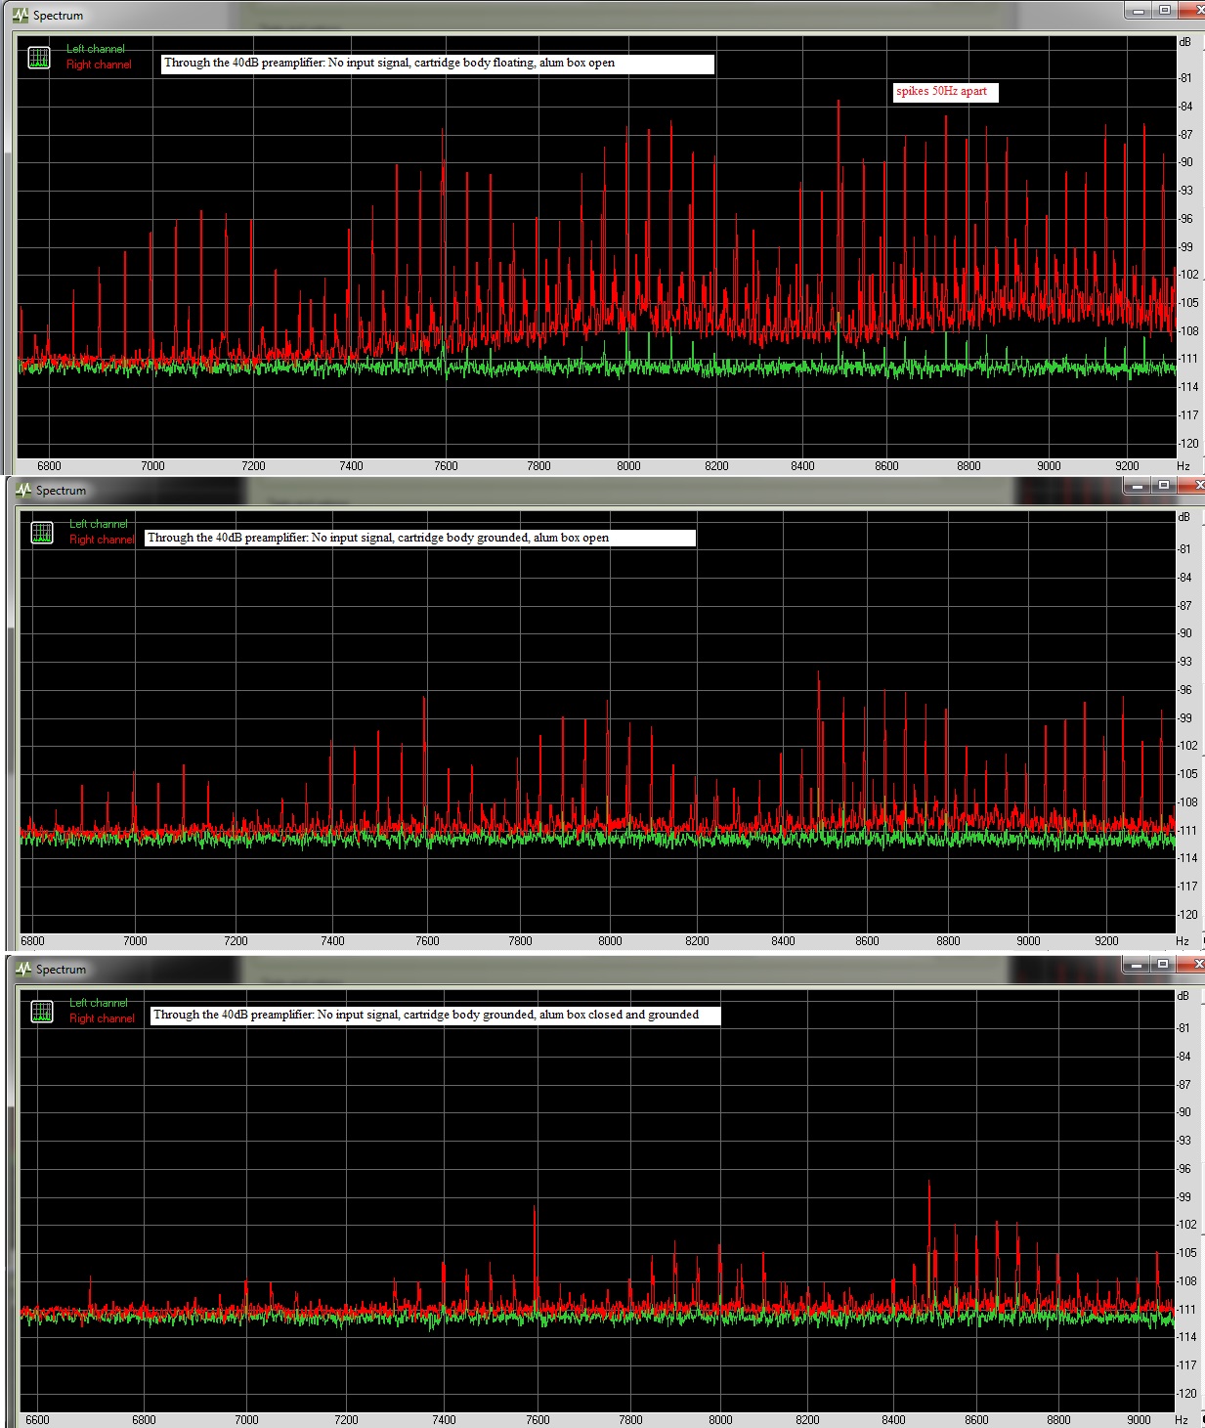The image size is (1205, 1428).
Task: Select 'Left channel' legend in bottom window
Action: 99,1003
